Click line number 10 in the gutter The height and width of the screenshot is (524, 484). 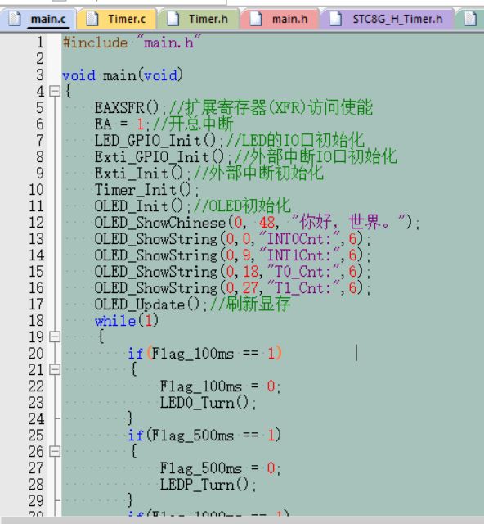36,190
